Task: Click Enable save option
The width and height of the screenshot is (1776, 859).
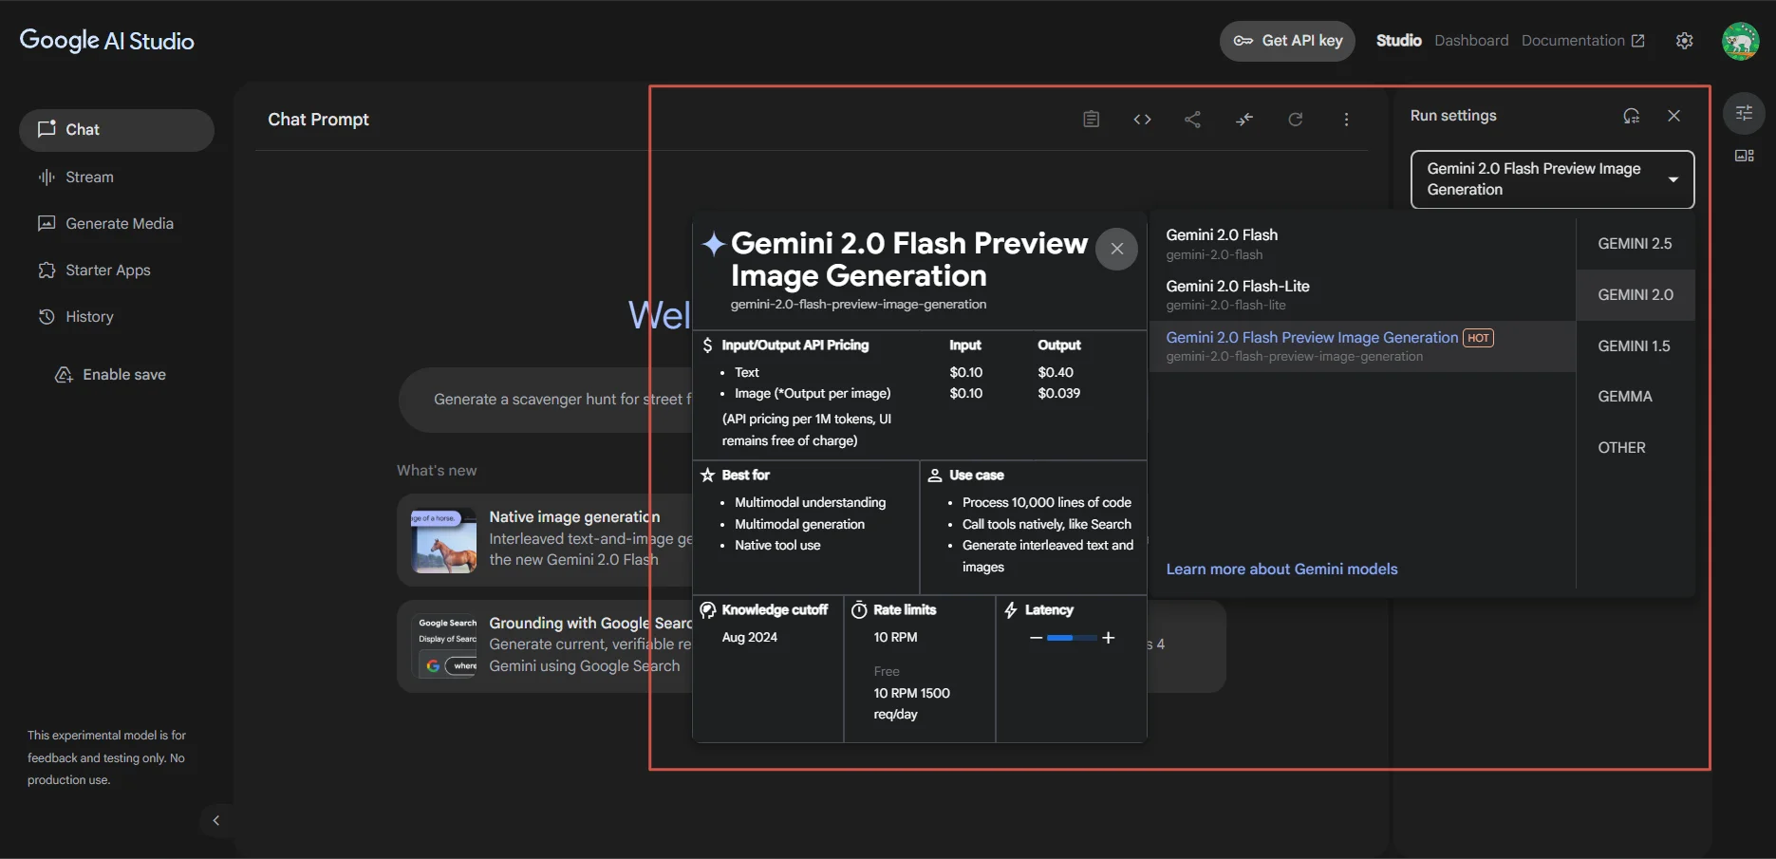Action: tap(111, 375)
